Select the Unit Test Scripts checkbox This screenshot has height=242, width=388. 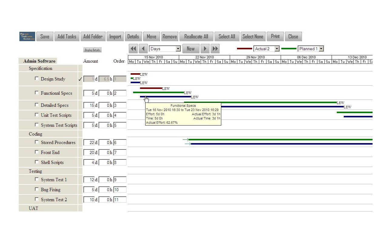(37, 115)
